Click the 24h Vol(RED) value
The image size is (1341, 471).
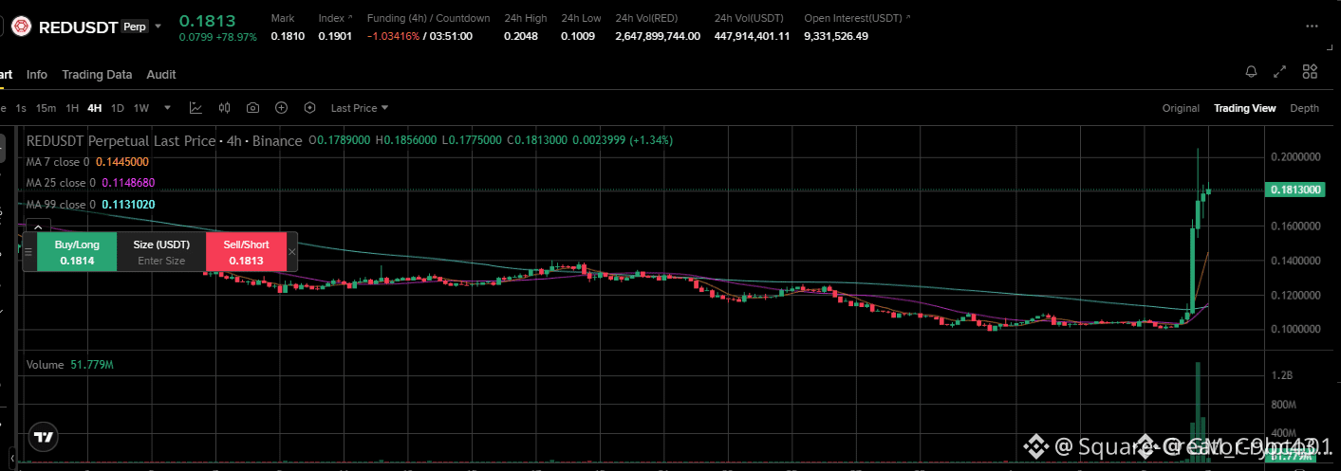[x=658, y=36]
